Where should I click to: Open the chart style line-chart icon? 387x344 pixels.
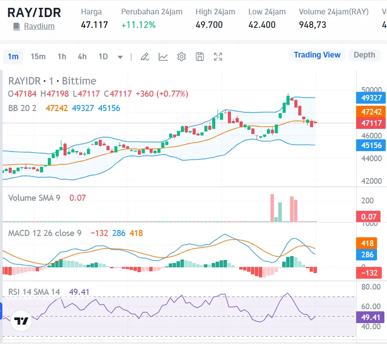pyautogui.click(x=163, y=57)
